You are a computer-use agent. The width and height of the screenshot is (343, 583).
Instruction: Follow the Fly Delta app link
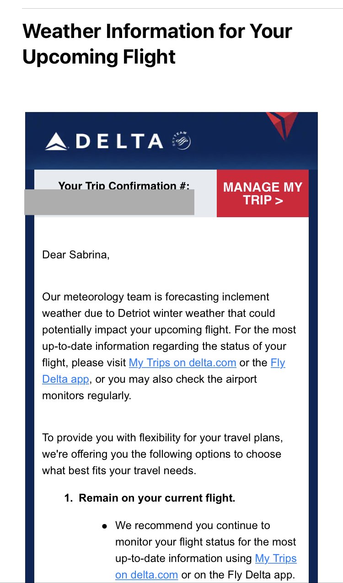click(x=164, y=371)
